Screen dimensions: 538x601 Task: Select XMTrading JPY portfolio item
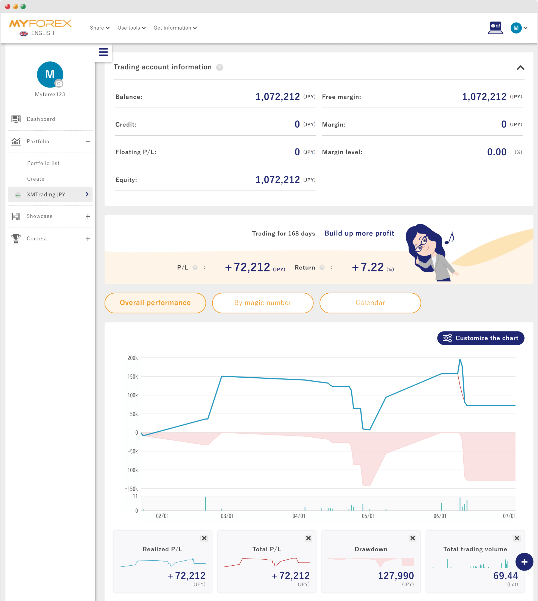pyautogui.click(x=50, y=194)
